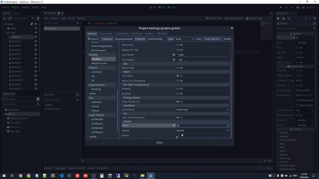Collapse the Gui category
This screenshot has height=179, width=319.
tap(89, 98)
